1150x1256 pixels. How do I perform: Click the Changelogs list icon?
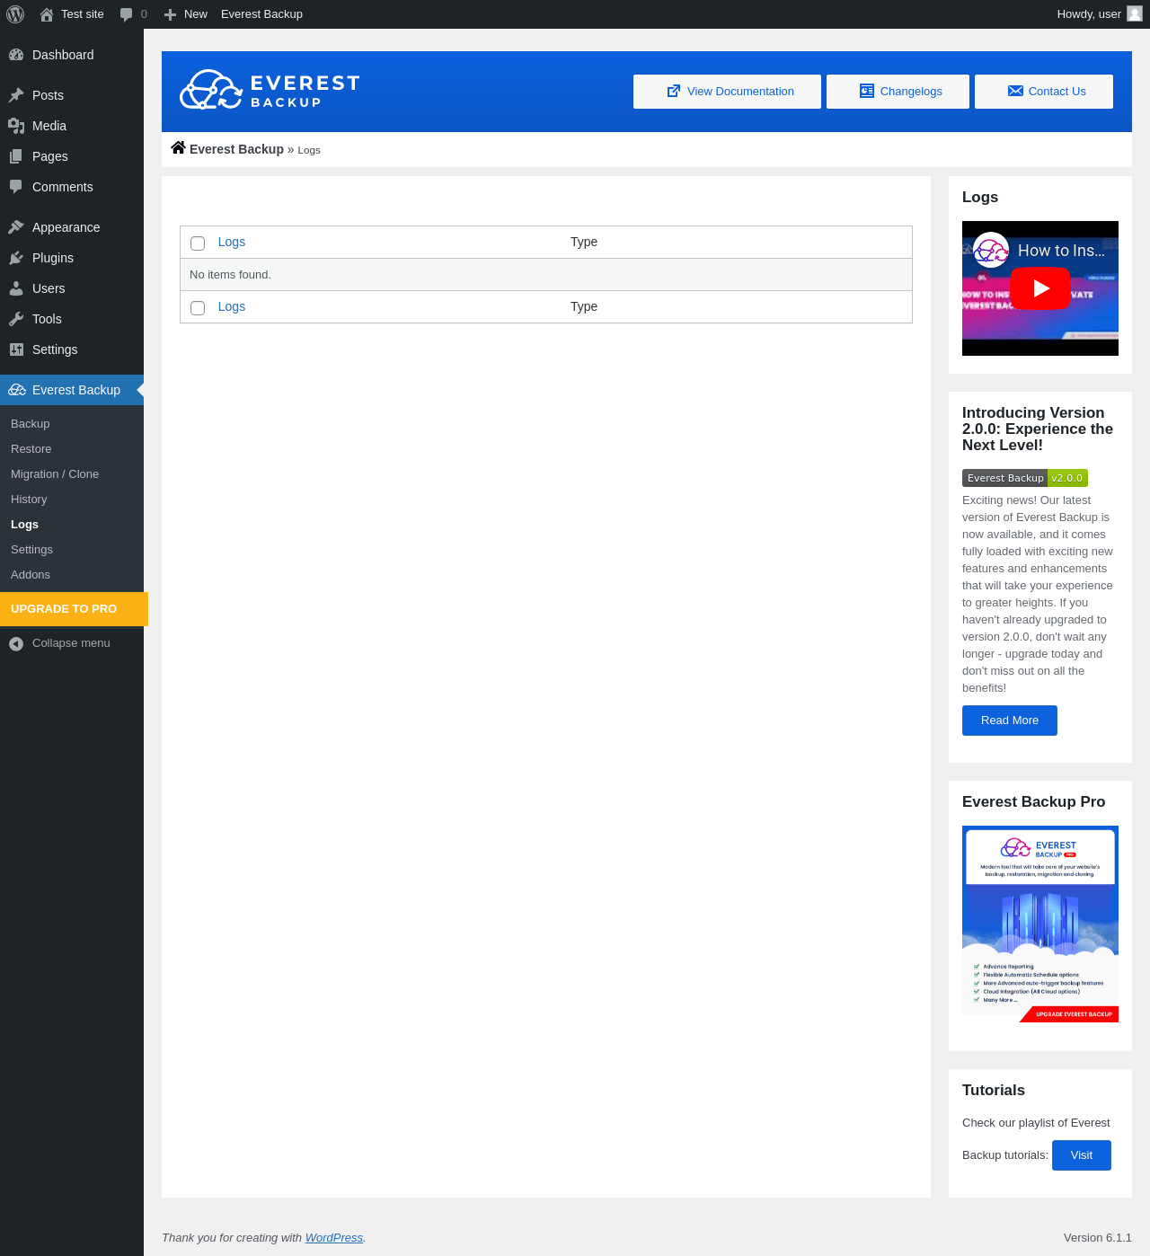click(x=867, y=91)
